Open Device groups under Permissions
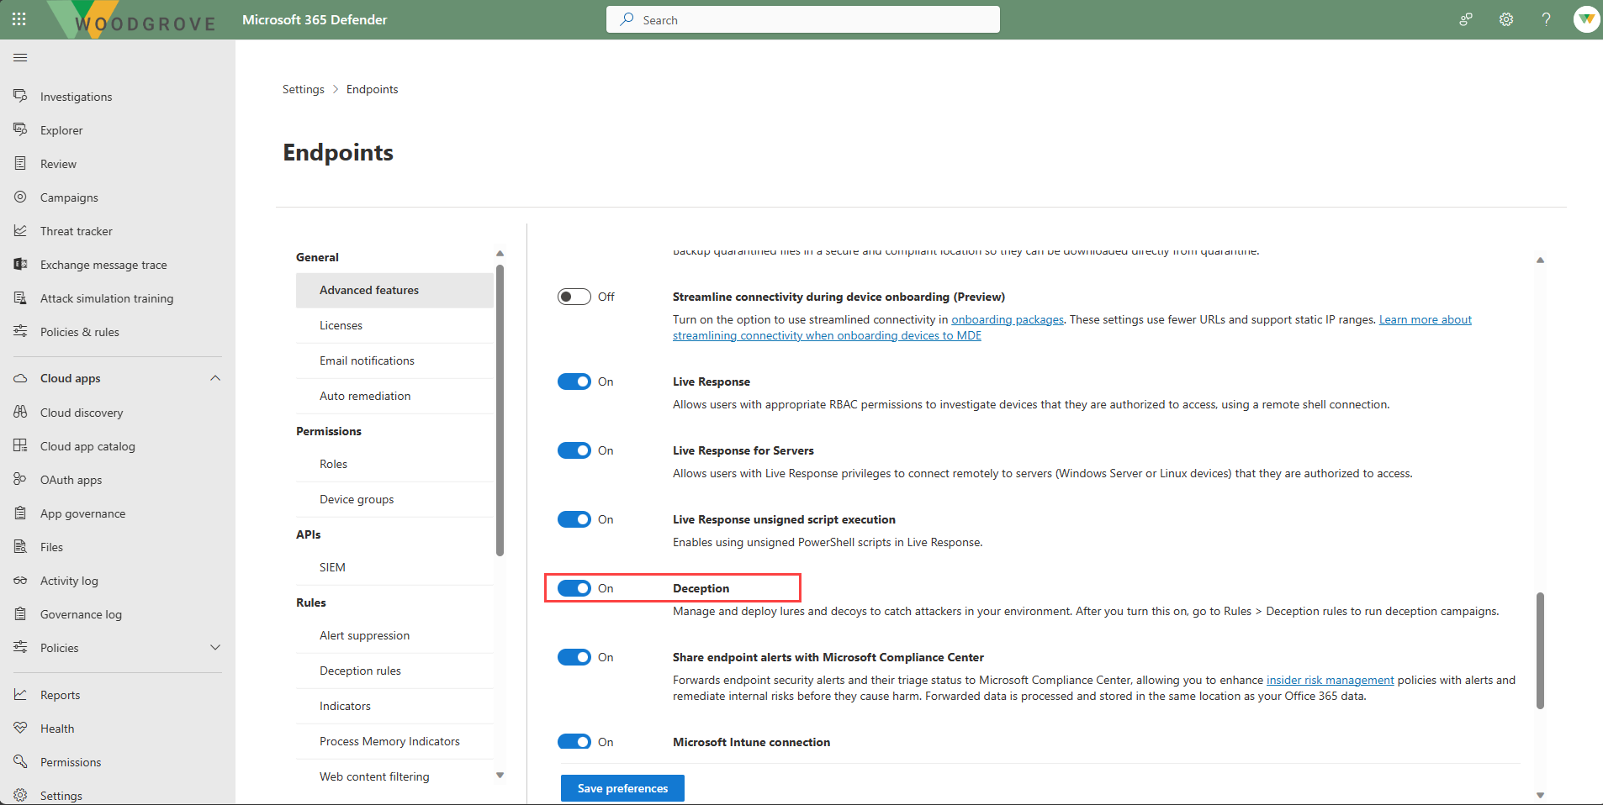 pyautogui.click(x=394, y=499)
